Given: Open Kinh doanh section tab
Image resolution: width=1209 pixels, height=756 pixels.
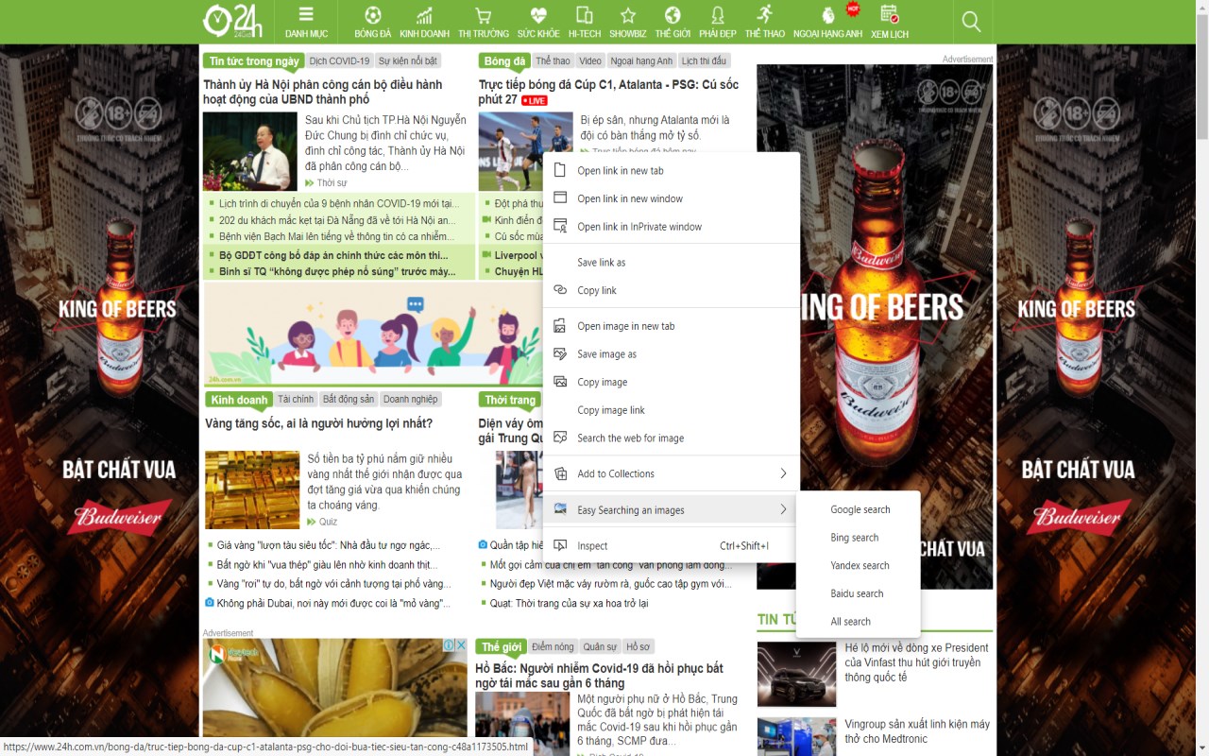Looking at the screenshot, I should click(x=239, y=400).
